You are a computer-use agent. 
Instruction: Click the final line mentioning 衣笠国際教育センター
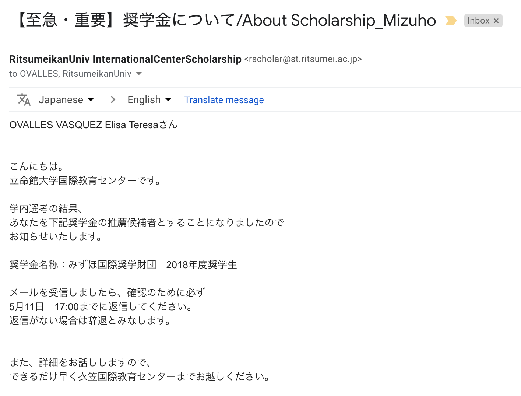click(141, 376)
